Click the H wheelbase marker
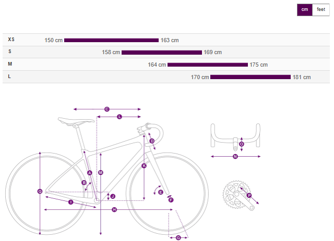 (114, 210)
